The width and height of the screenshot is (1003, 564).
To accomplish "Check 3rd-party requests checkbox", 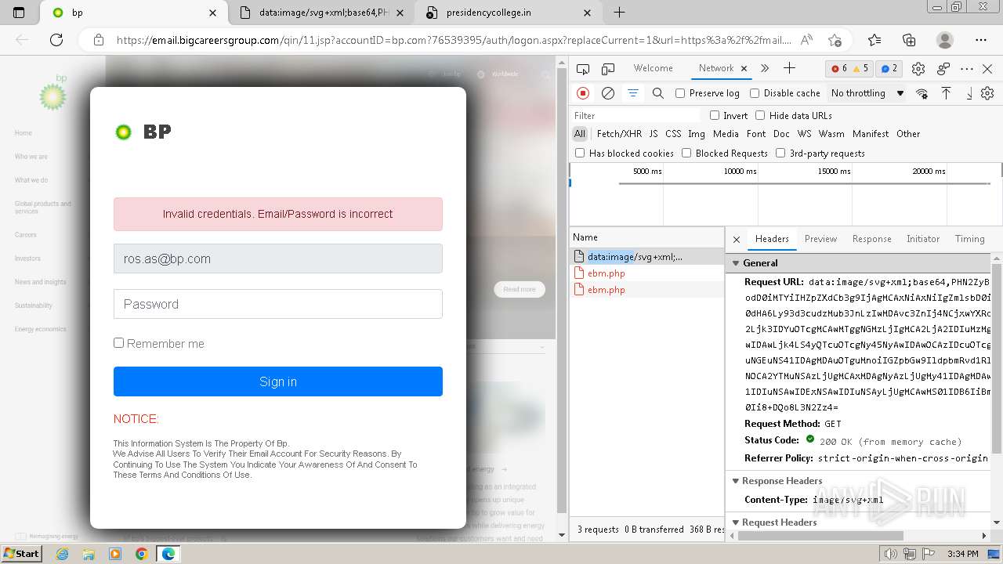I will [780, 153].
